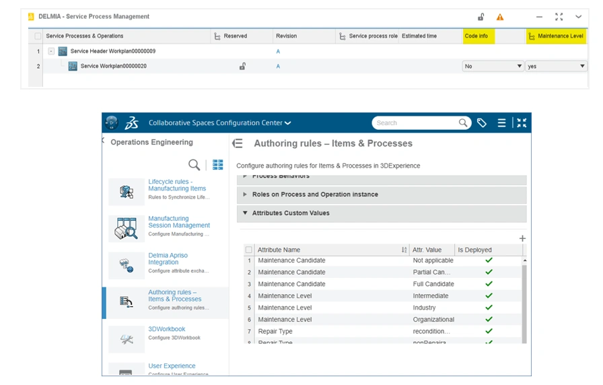Tick the Attribute Name header checkbox
The image size is (603, 385).
249,250
